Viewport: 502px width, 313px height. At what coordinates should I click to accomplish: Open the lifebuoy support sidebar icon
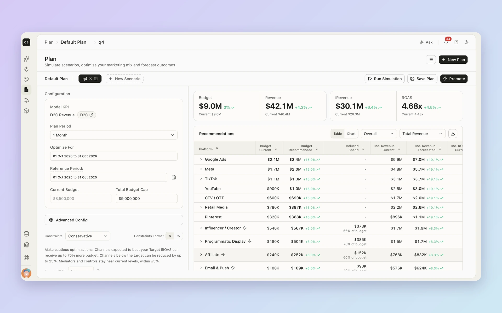tap(26, 257)
